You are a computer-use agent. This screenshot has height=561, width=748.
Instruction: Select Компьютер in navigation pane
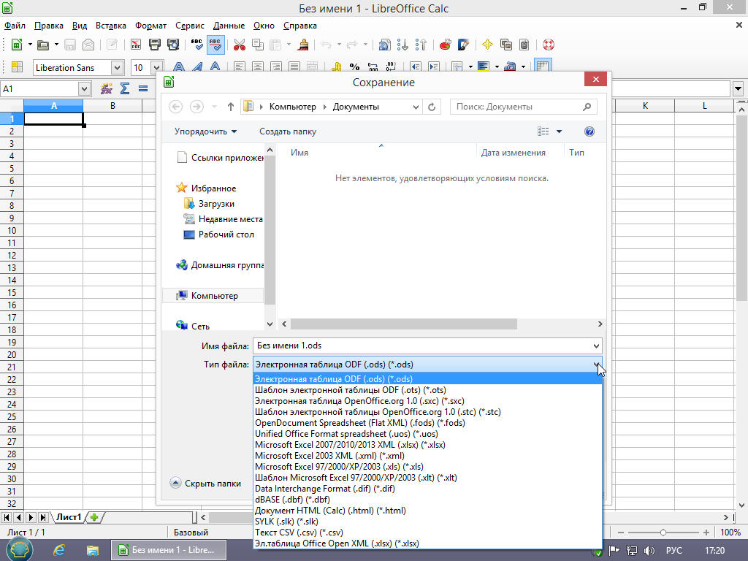[x=213, y=296]
